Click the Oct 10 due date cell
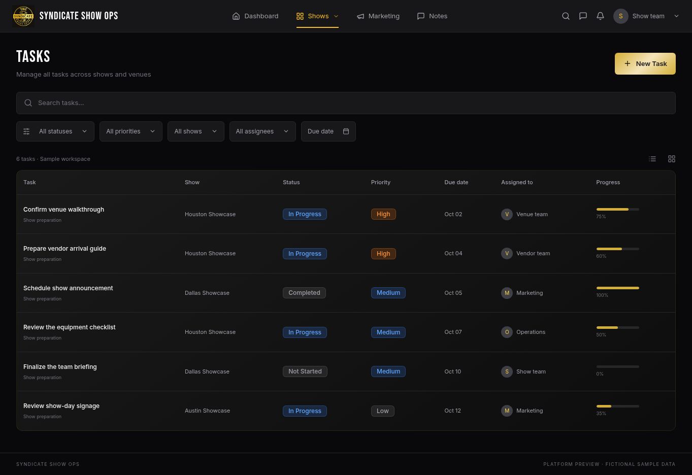This screenshot has height=475, width=692. click(x=453, y=371)
